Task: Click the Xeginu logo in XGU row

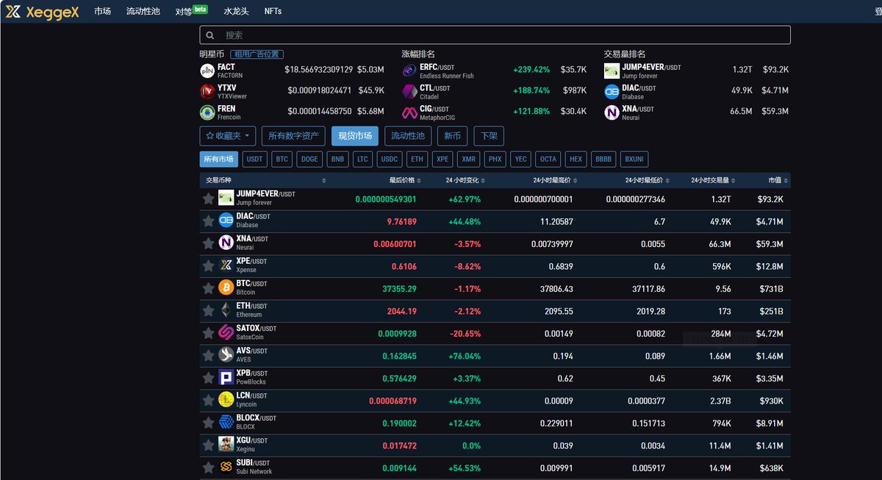Action: (226, 445)
